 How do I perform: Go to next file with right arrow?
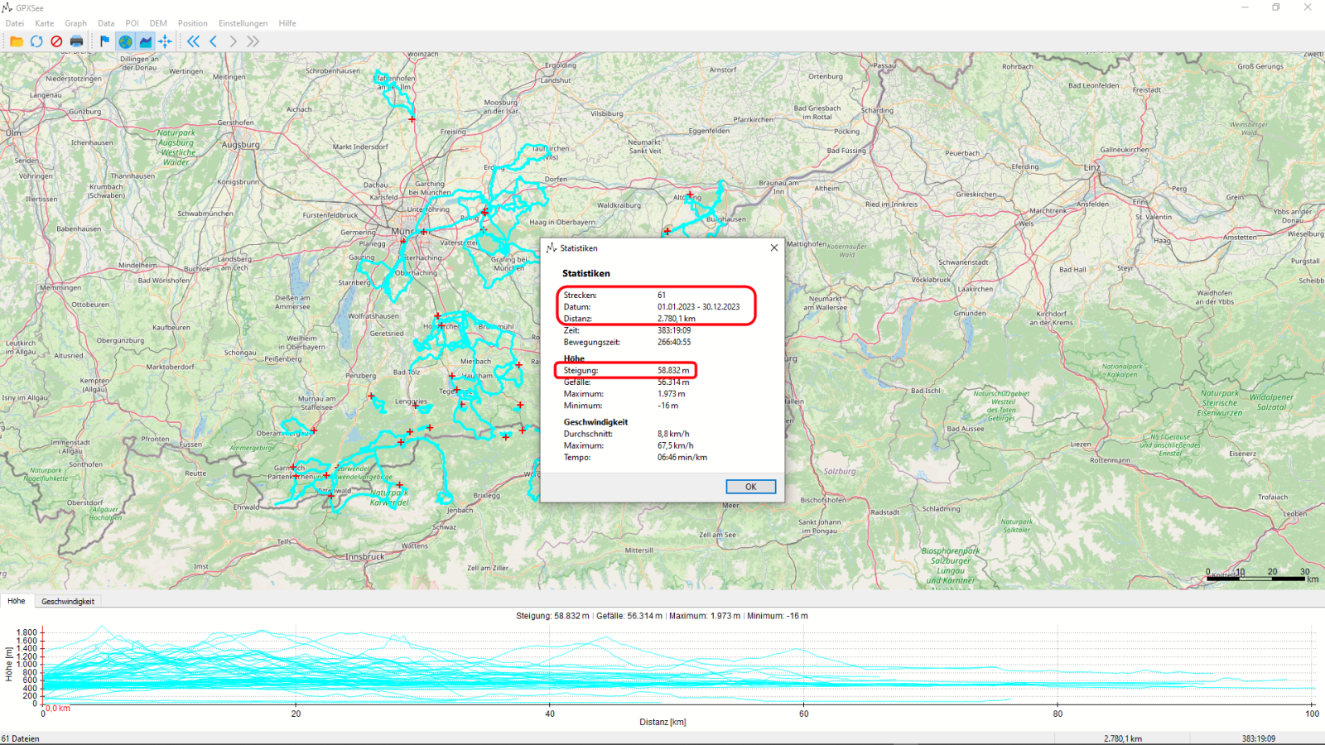coord(234,41)
